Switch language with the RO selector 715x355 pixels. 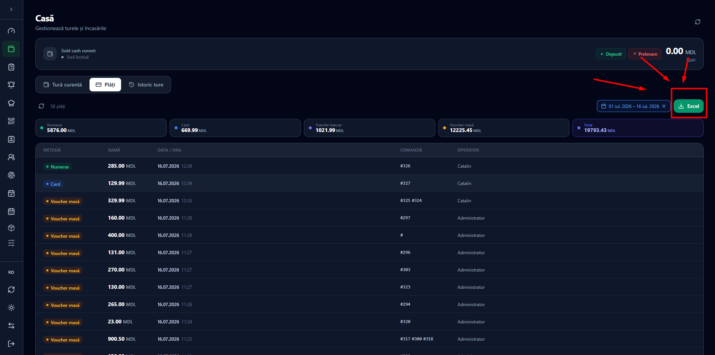click(x=11, y=272)
